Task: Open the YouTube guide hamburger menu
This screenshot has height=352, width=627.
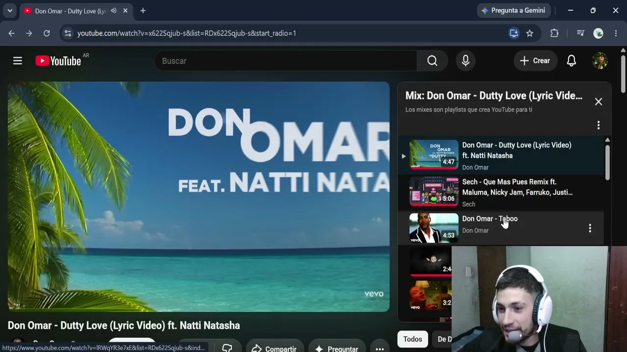Action: click(18, 61)
